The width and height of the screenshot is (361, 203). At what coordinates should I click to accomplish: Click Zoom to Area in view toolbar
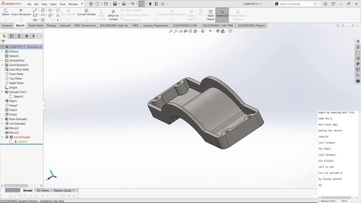click(x=175, y=31)
